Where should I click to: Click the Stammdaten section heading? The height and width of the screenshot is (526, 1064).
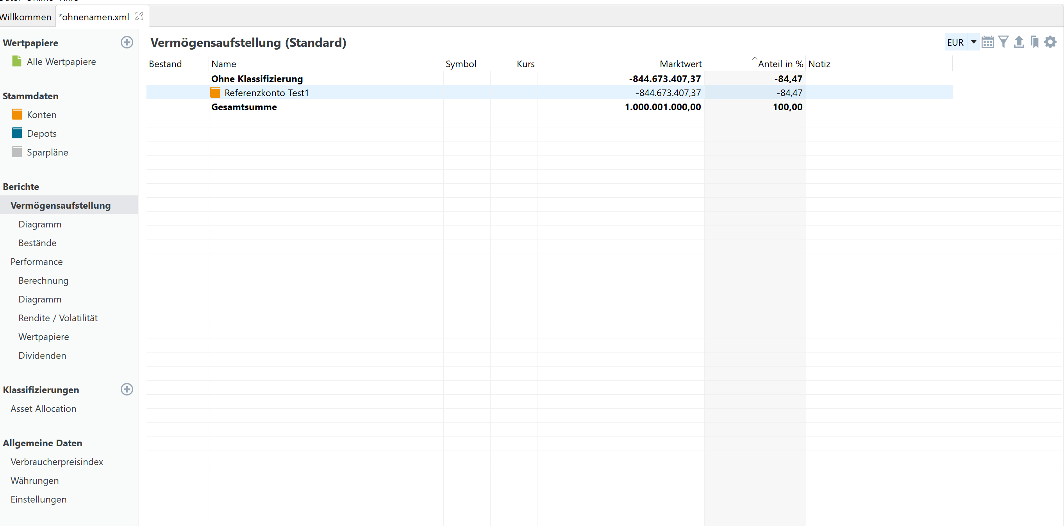[30, 96]
